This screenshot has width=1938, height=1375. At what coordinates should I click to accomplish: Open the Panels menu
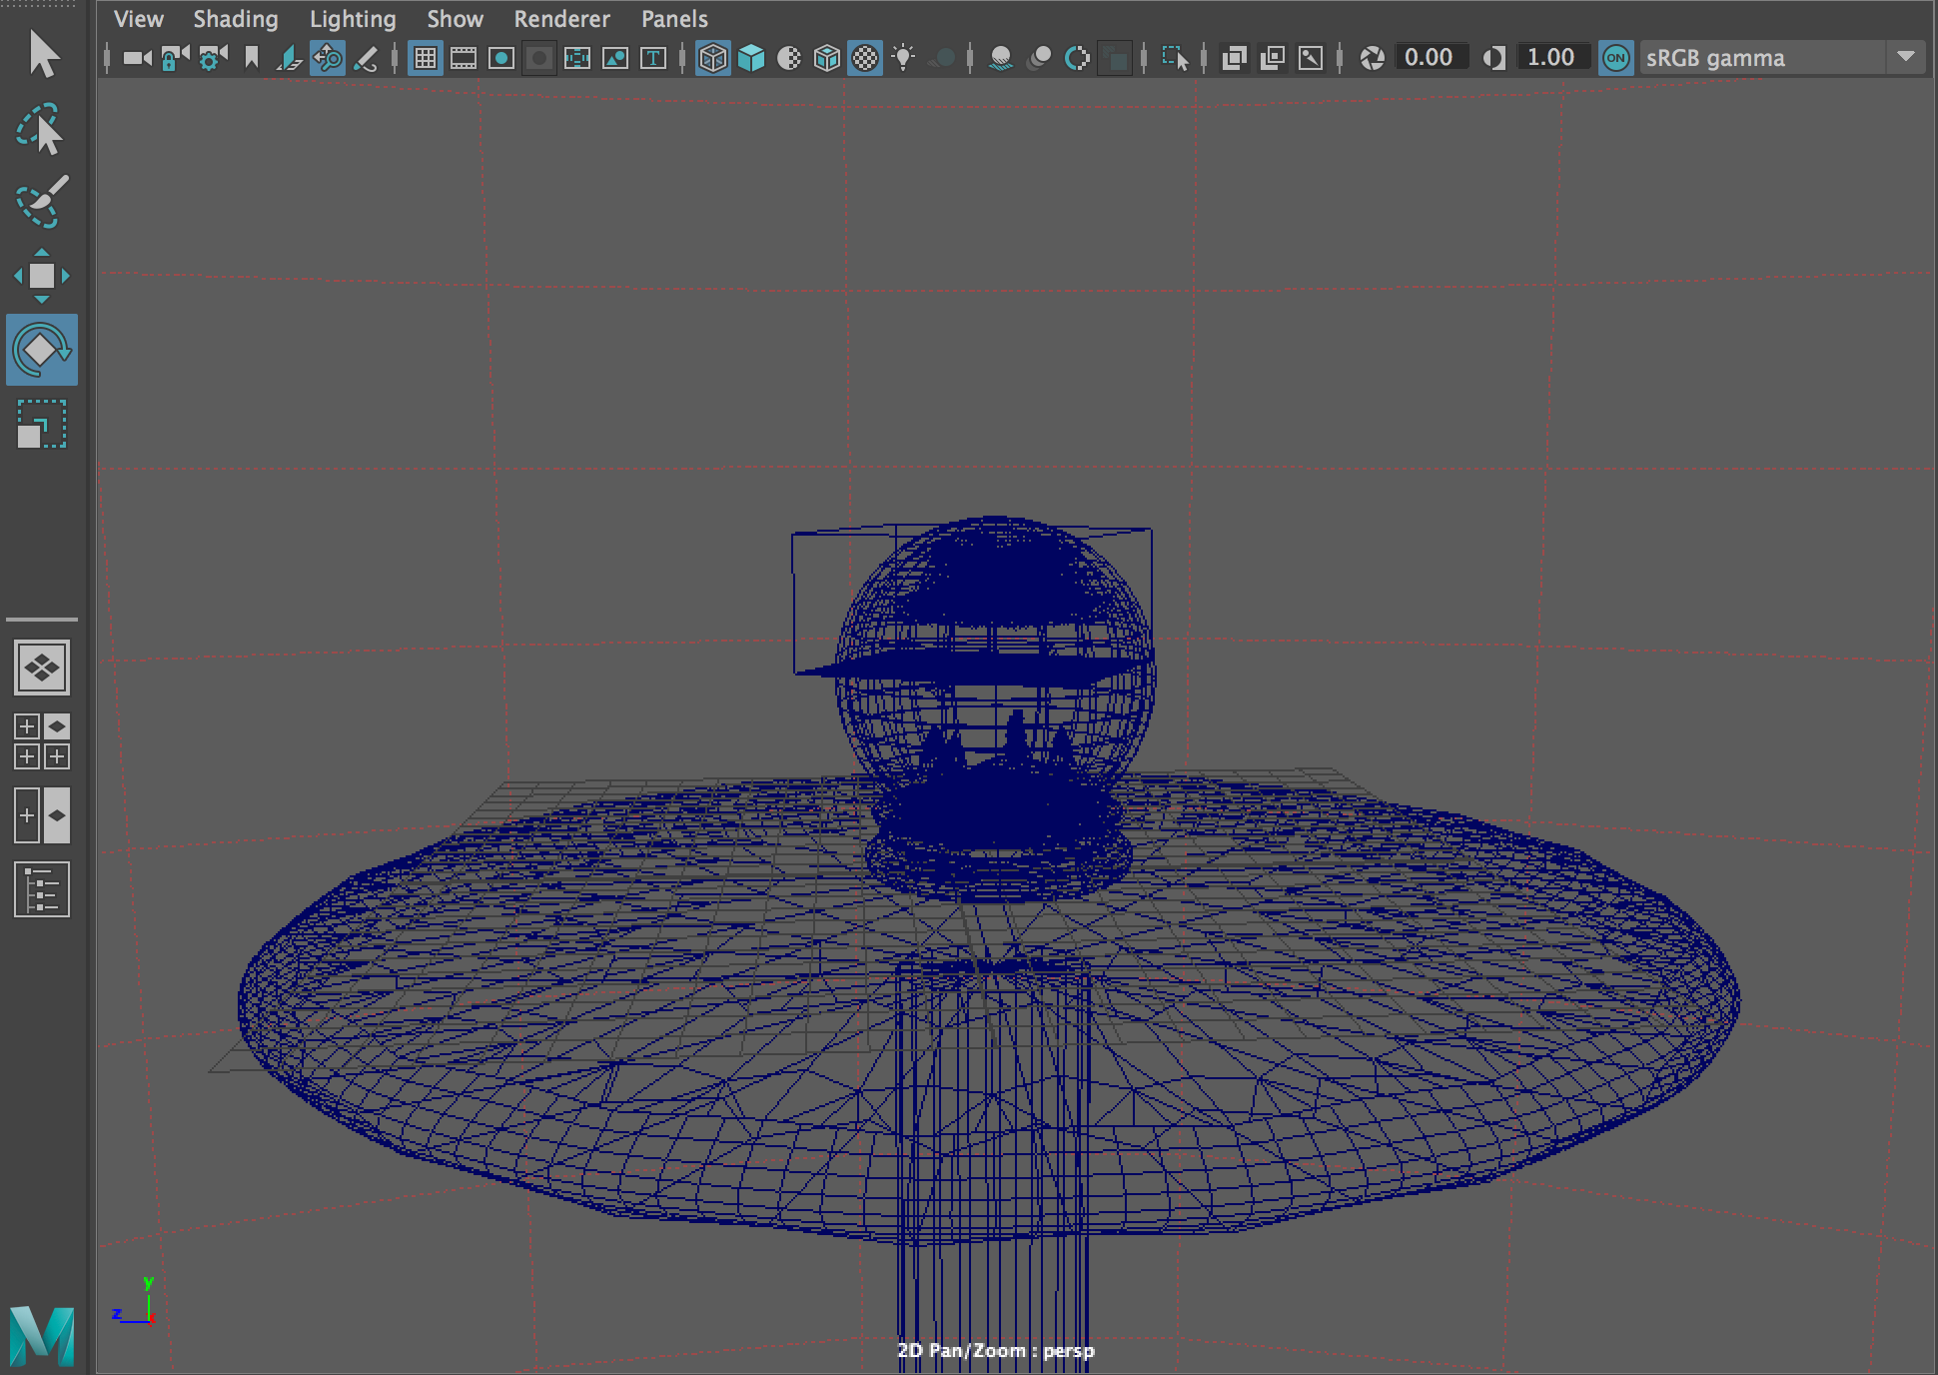pos(675,19)
